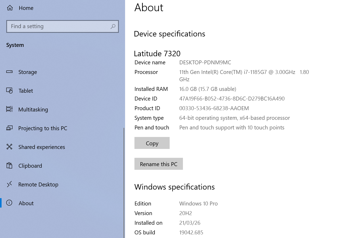357x238 pixels.
Task: Open Storage settings
Action: click(x=28, y=72)
